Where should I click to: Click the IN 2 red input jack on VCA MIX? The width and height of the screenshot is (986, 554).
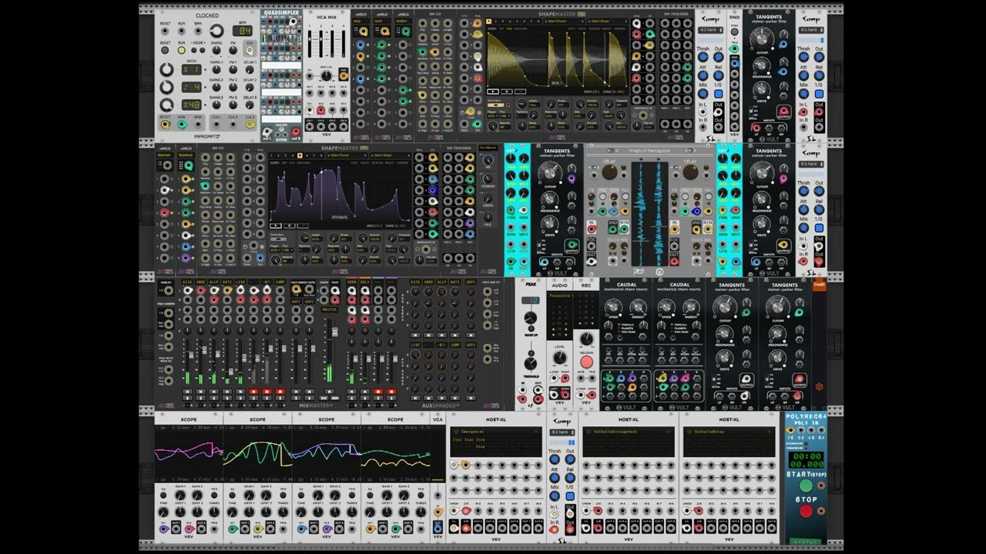(x=320, y=110)
